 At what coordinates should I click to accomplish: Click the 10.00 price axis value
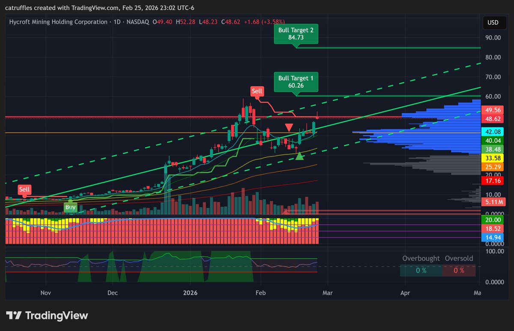(x=493, y=195)
